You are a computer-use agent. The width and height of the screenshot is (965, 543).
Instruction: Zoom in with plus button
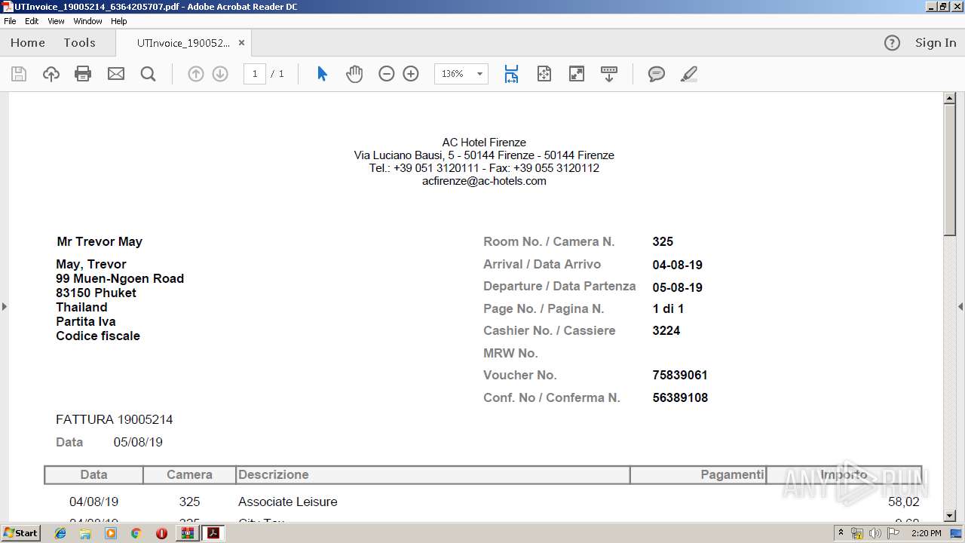pos(411,74)
